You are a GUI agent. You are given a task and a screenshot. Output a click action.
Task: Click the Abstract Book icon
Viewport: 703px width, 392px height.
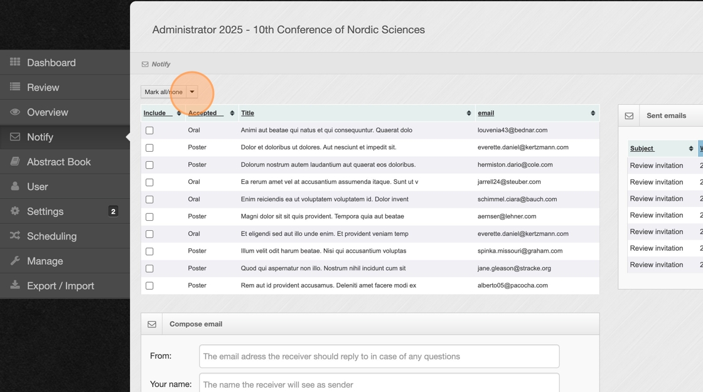pyautogui.click(x=15, y=161)
